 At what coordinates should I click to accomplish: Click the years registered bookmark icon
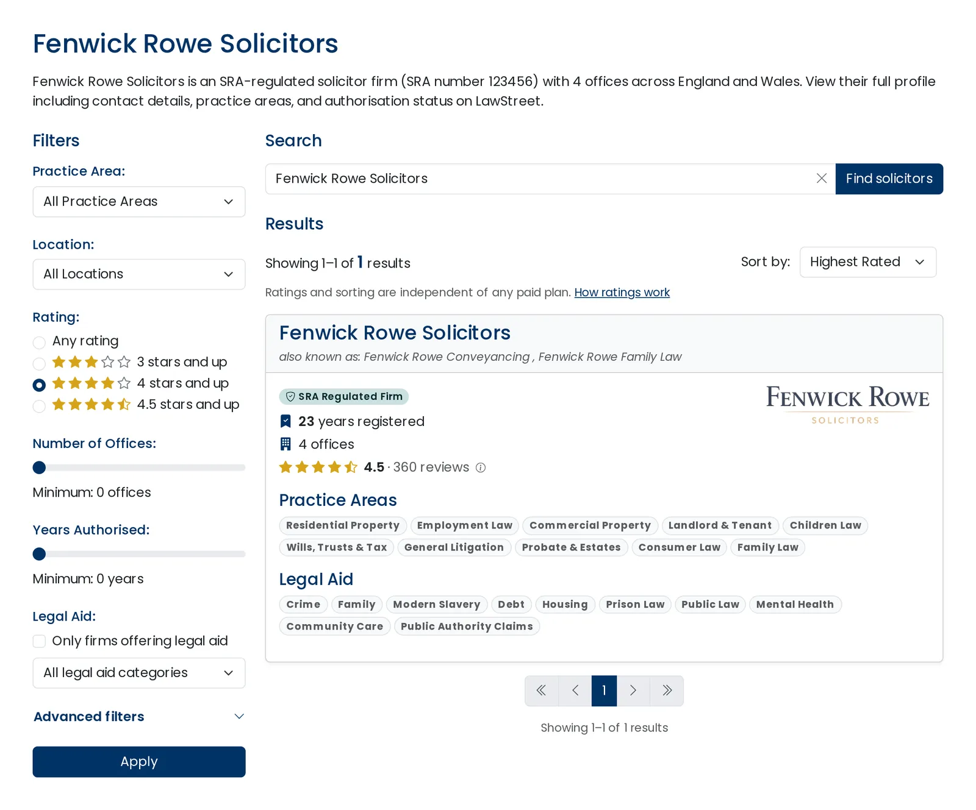coord(285,421)
